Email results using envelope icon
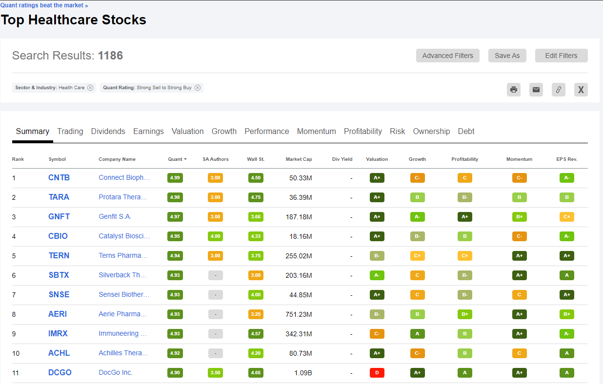Image resolution: width=603 pixels, height=384 pixels. pos(536,90)
